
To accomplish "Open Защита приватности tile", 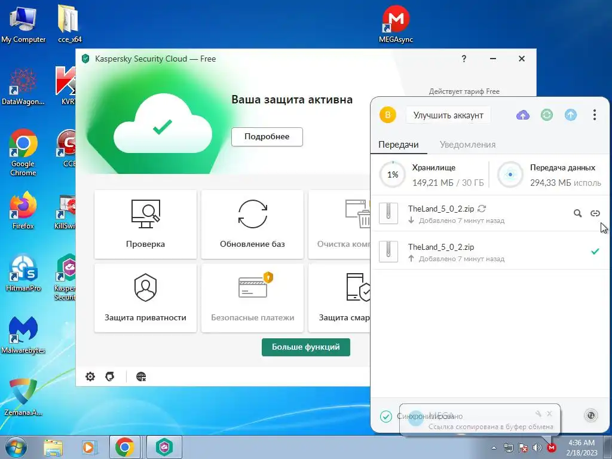I will (x=145, y=298).
